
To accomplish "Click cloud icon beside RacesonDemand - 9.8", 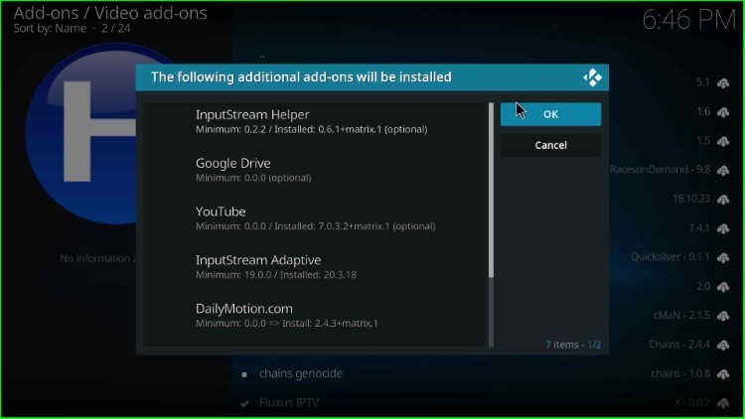I will [x=723, y=170].
